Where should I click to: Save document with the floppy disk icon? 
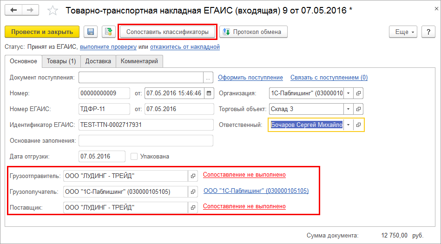(91, 32)
